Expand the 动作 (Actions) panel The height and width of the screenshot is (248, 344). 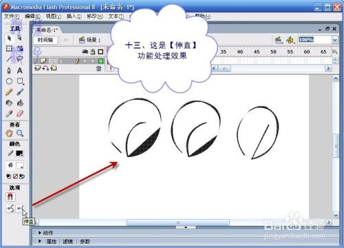coord(40,233)
